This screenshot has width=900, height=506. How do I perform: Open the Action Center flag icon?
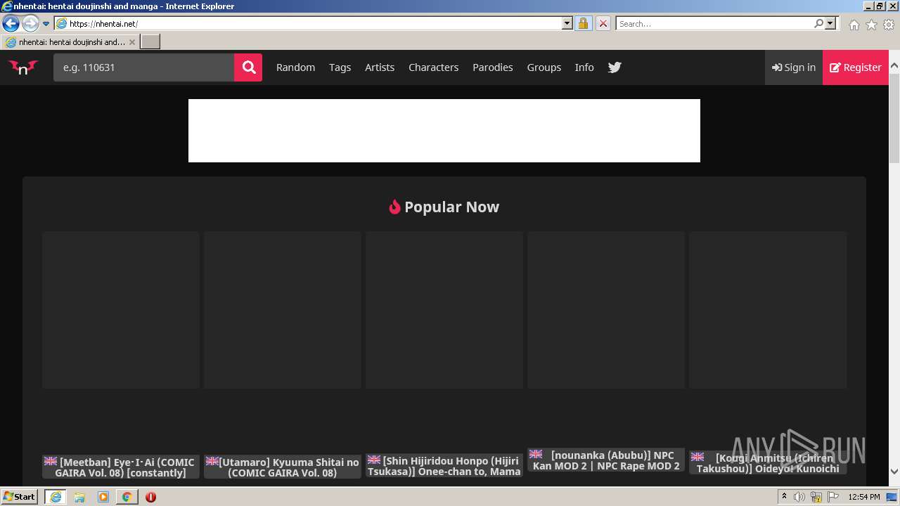click(x=832, y=497)
